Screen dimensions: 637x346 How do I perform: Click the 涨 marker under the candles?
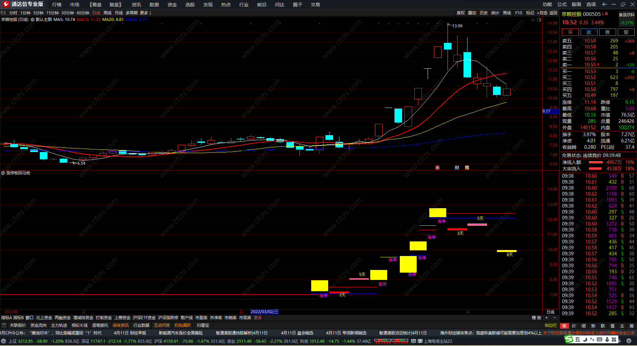click(x=437, y=168)
